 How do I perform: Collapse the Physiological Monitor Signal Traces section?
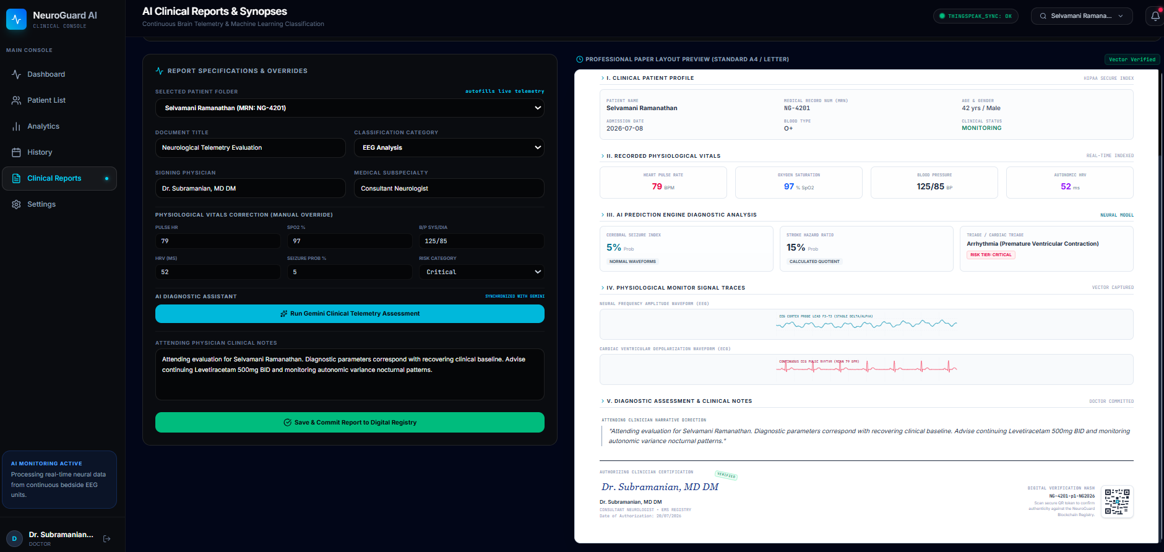(603, 288)
